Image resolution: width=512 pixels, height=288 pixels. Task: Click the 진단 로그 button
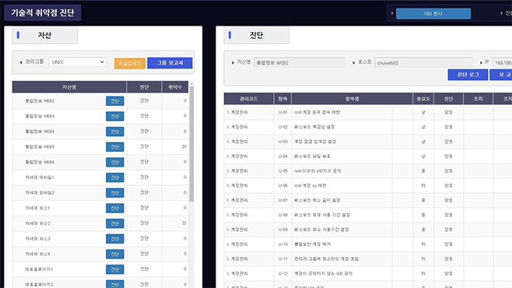click(468, 75)
